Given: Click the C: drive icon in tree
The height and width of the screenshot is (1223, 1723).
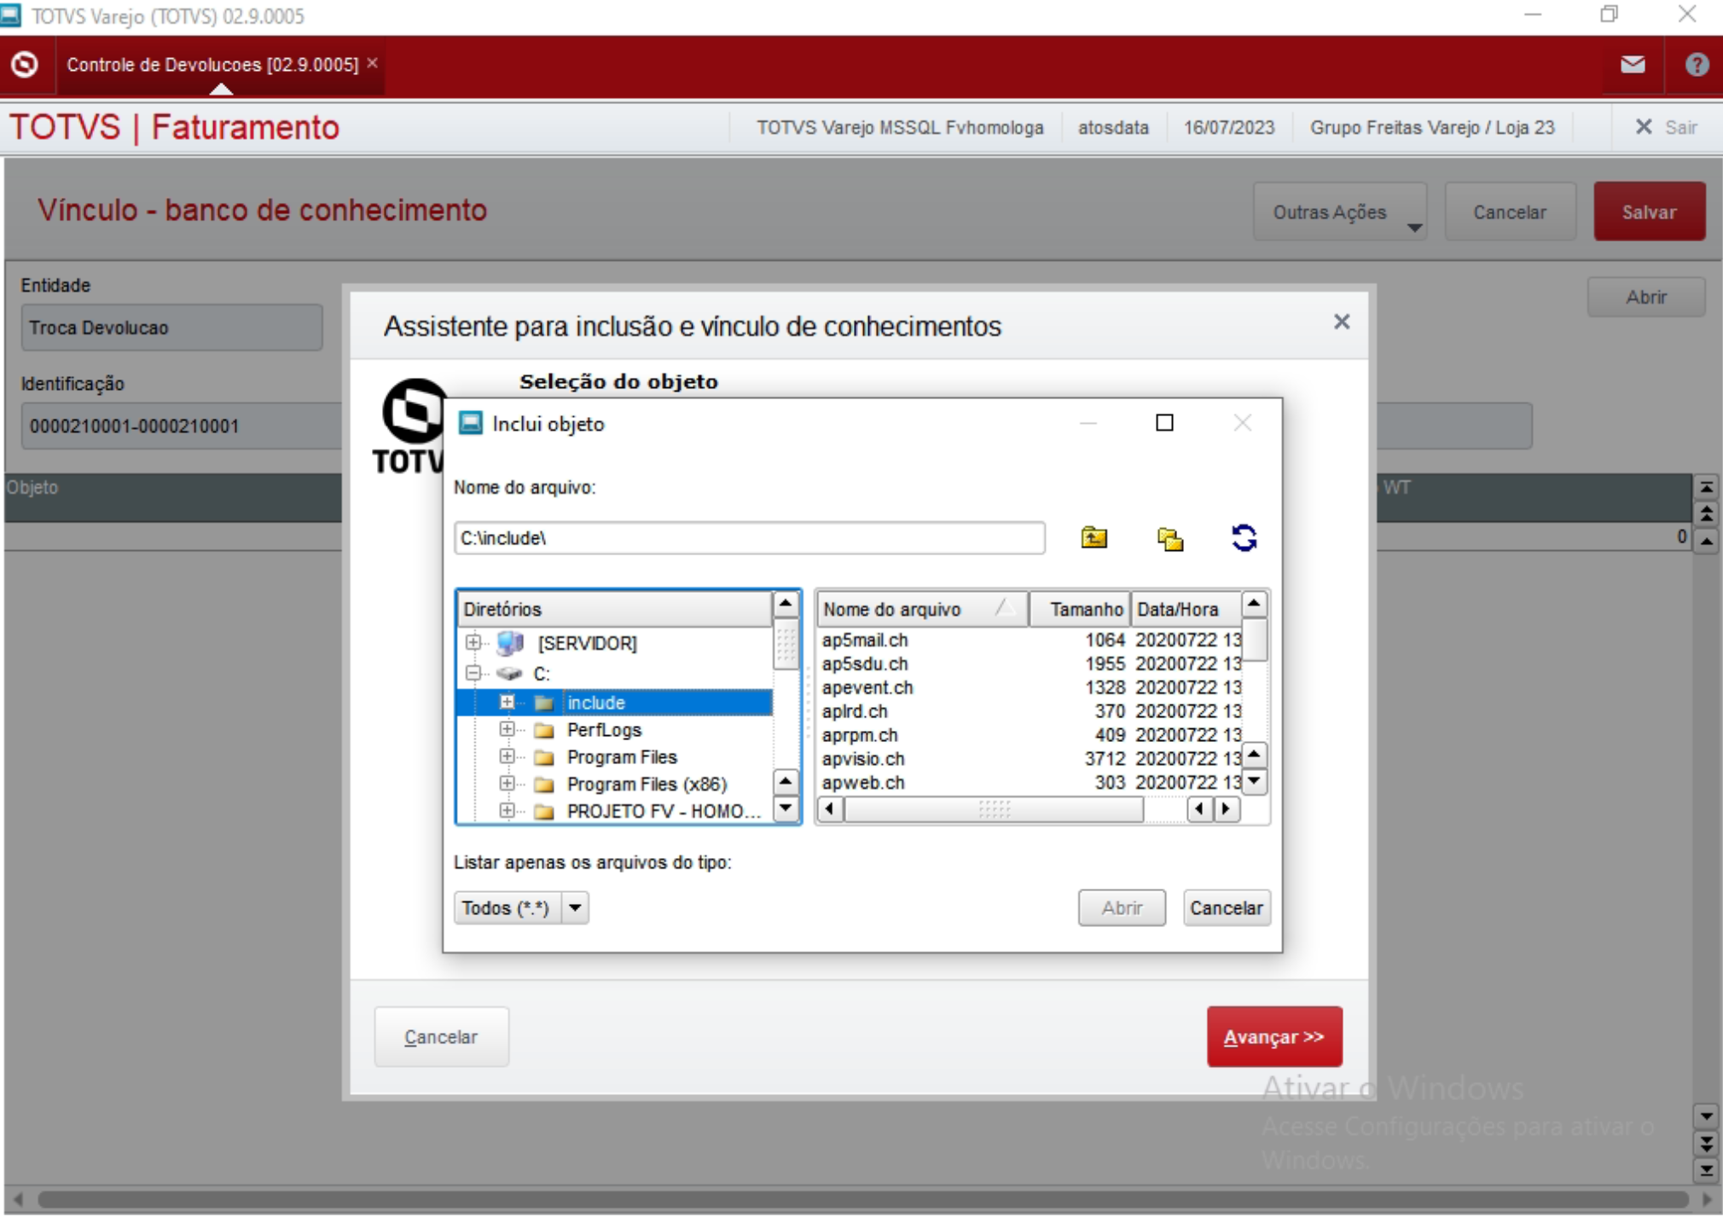Looking at the screenshot, I should click(x=509, y=674).
